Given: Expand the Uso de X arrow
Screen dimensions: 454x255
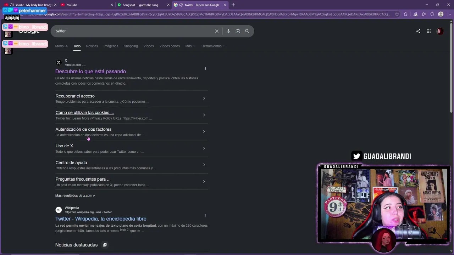Looking at the screenshot, I should (x=204, y=148).
